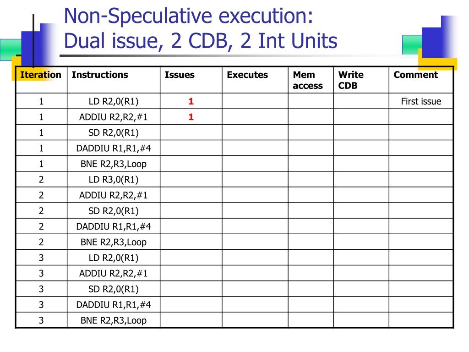Click the Mem access column header
The height and width of the screenshot is (352, 469).
[308, 80]
